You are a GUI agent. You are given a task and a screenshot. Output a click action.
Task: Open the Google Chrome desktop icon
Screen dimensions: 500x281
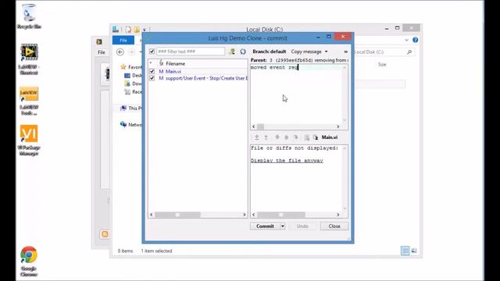[29, 261]
